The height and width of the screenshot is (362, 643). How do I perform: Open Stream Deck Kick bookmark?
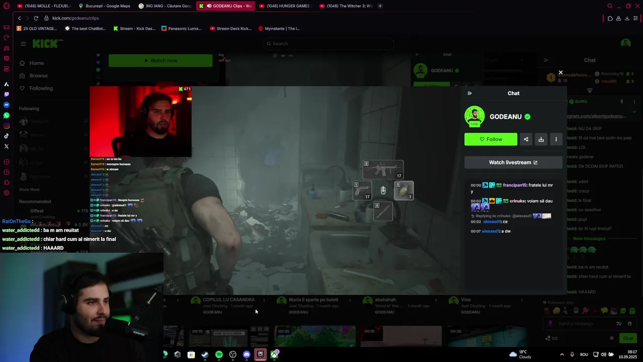tap(231, 29)
